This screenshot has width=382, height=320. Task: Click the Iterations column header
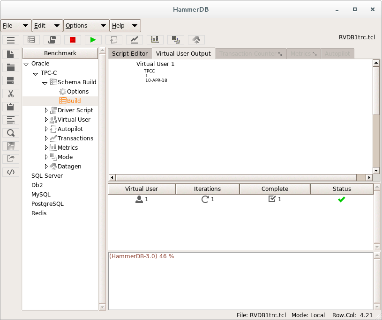pyautogui.click(x=207, y=189)
